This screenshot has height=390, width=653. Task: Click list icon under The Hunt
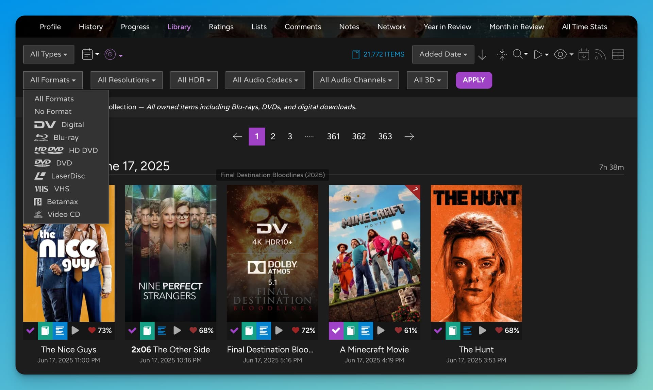click(x=468, y=331)
